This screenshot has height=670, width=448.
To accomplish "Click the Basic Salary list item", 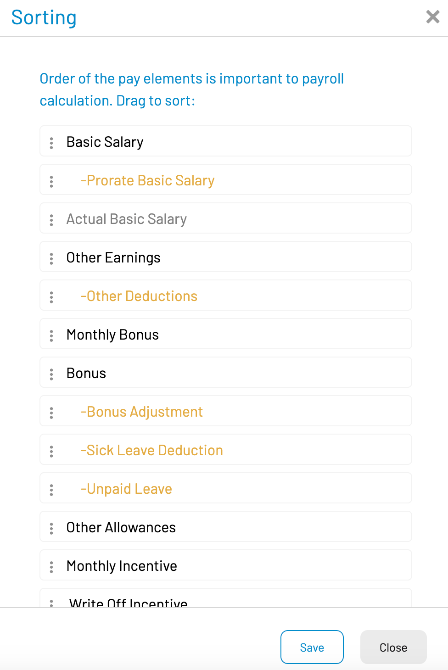I will 105,142.
